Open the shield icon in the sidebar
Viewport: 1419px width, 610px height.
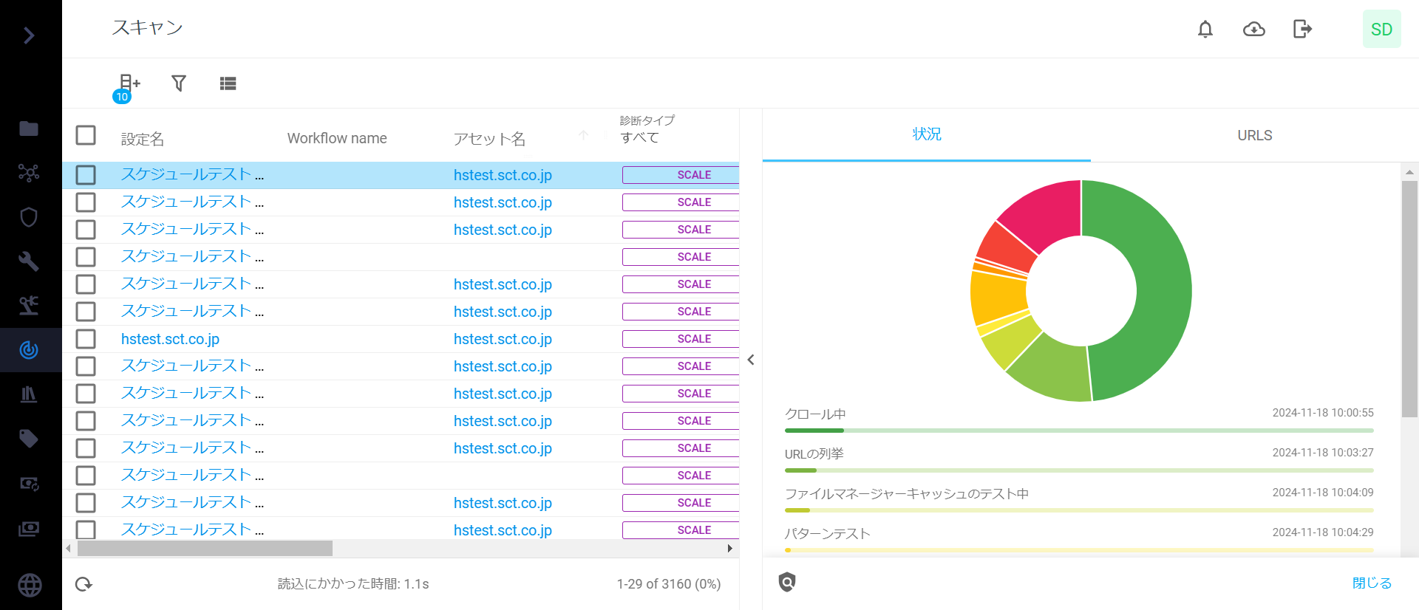(29, 217)
